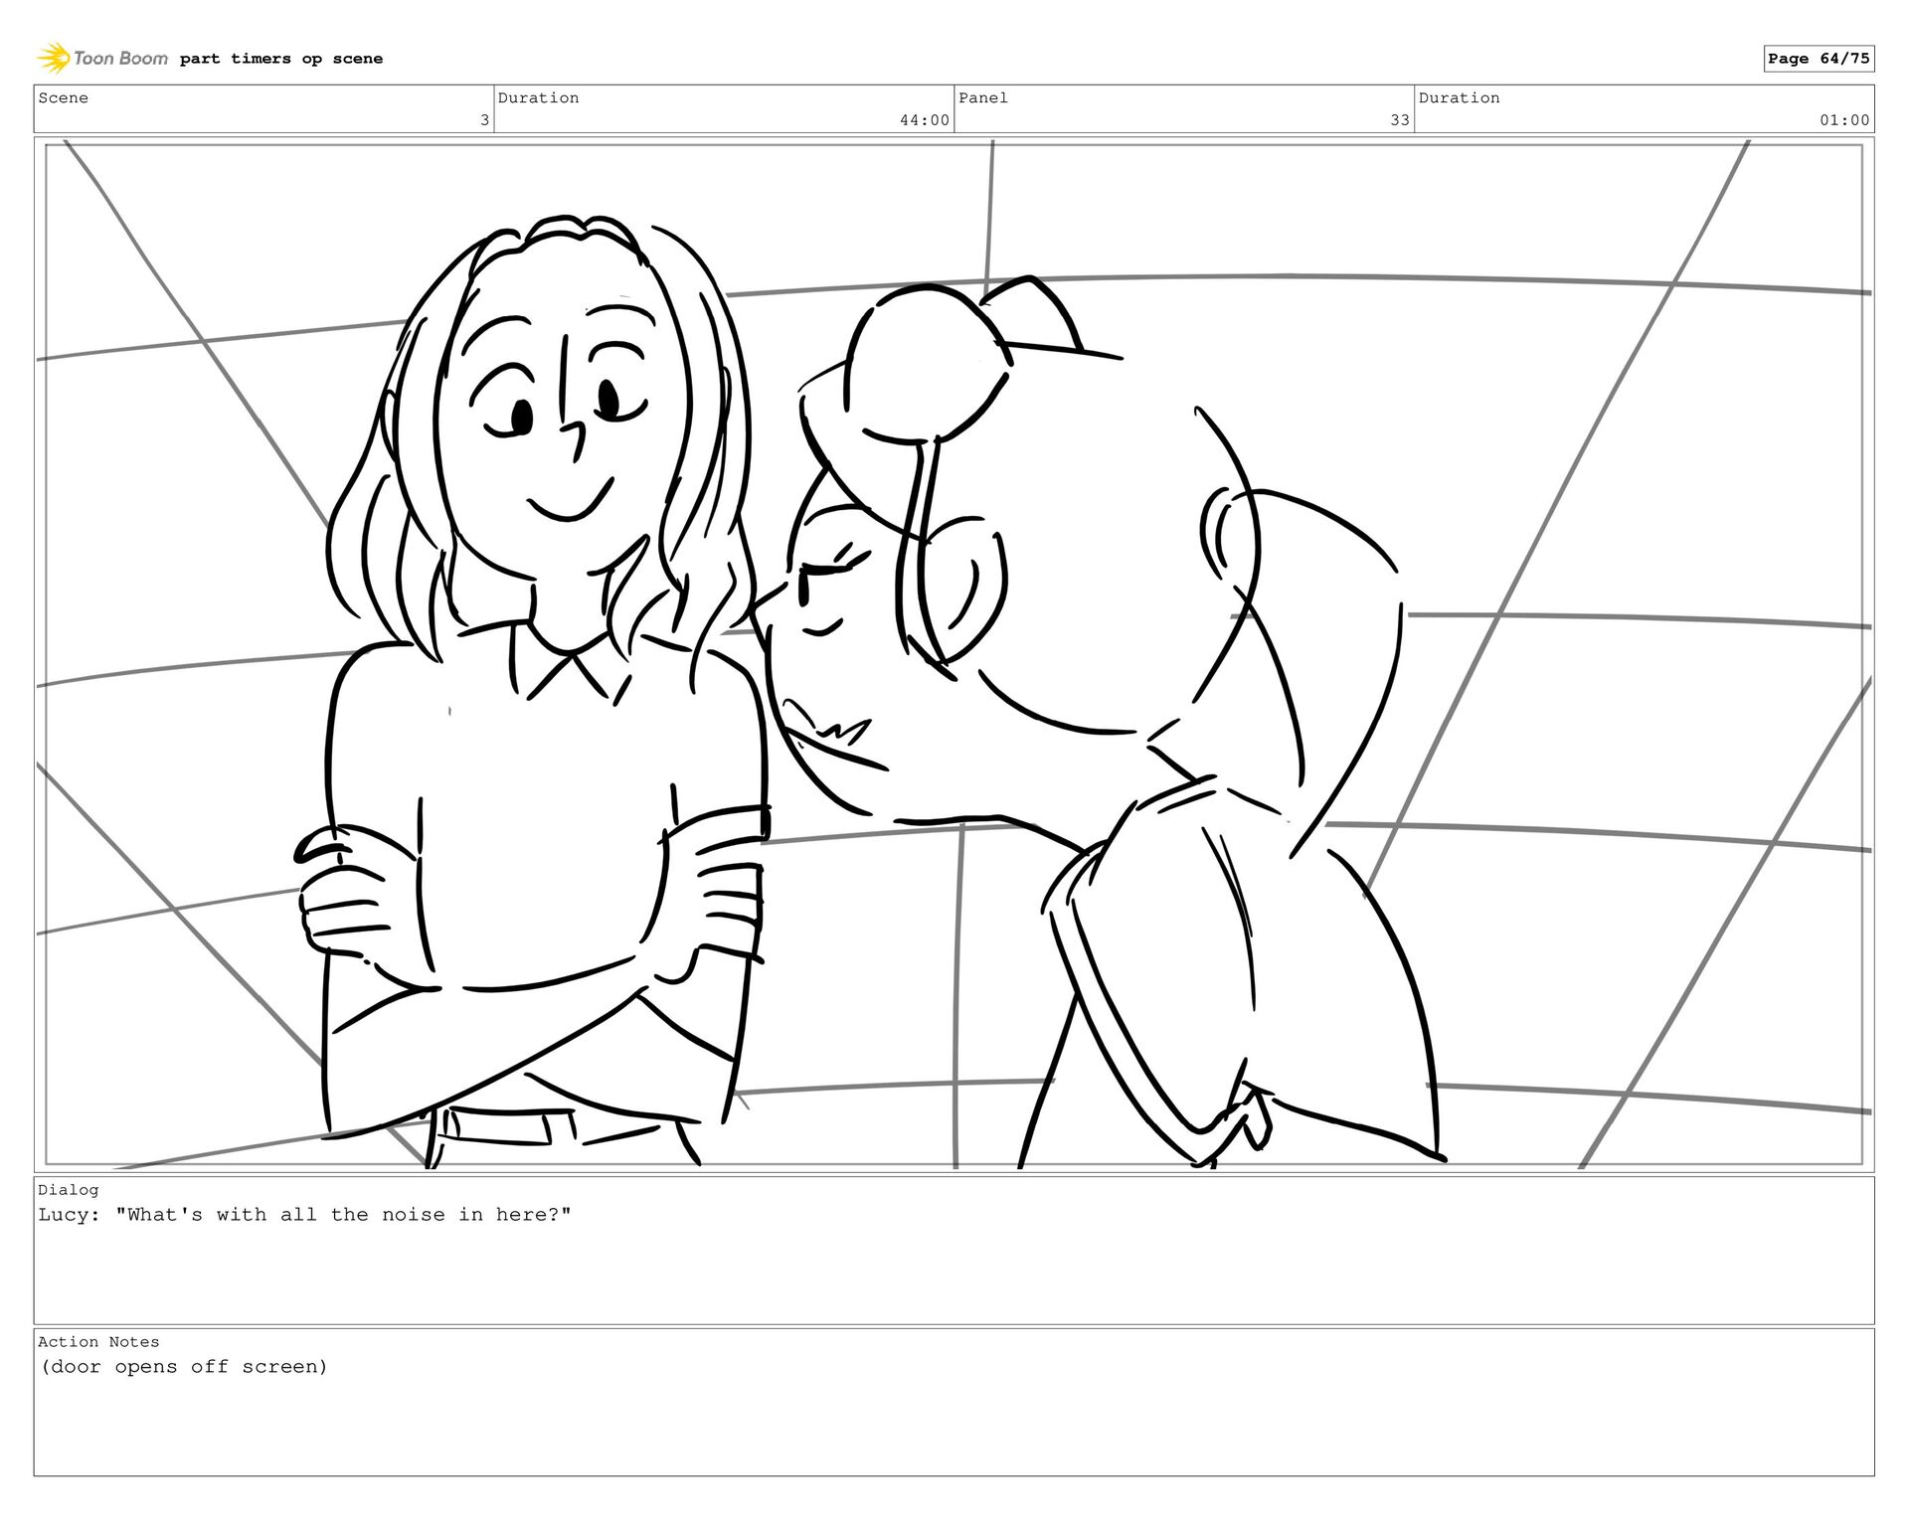Viewport: 1909px width, 1527px height.
Task: Select the '(door opens off screen)' note
Action: [x=184, y=1367]
